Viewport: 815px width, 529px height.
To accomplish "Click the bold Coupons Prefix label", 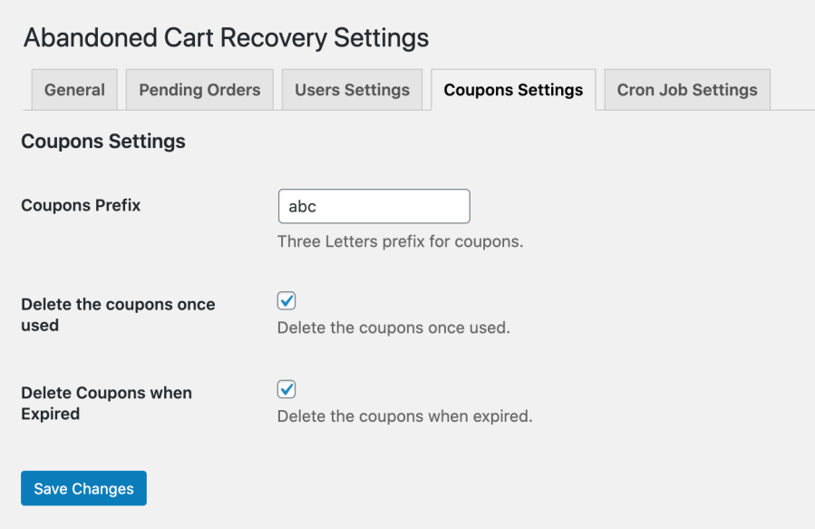I will point(81,205).
